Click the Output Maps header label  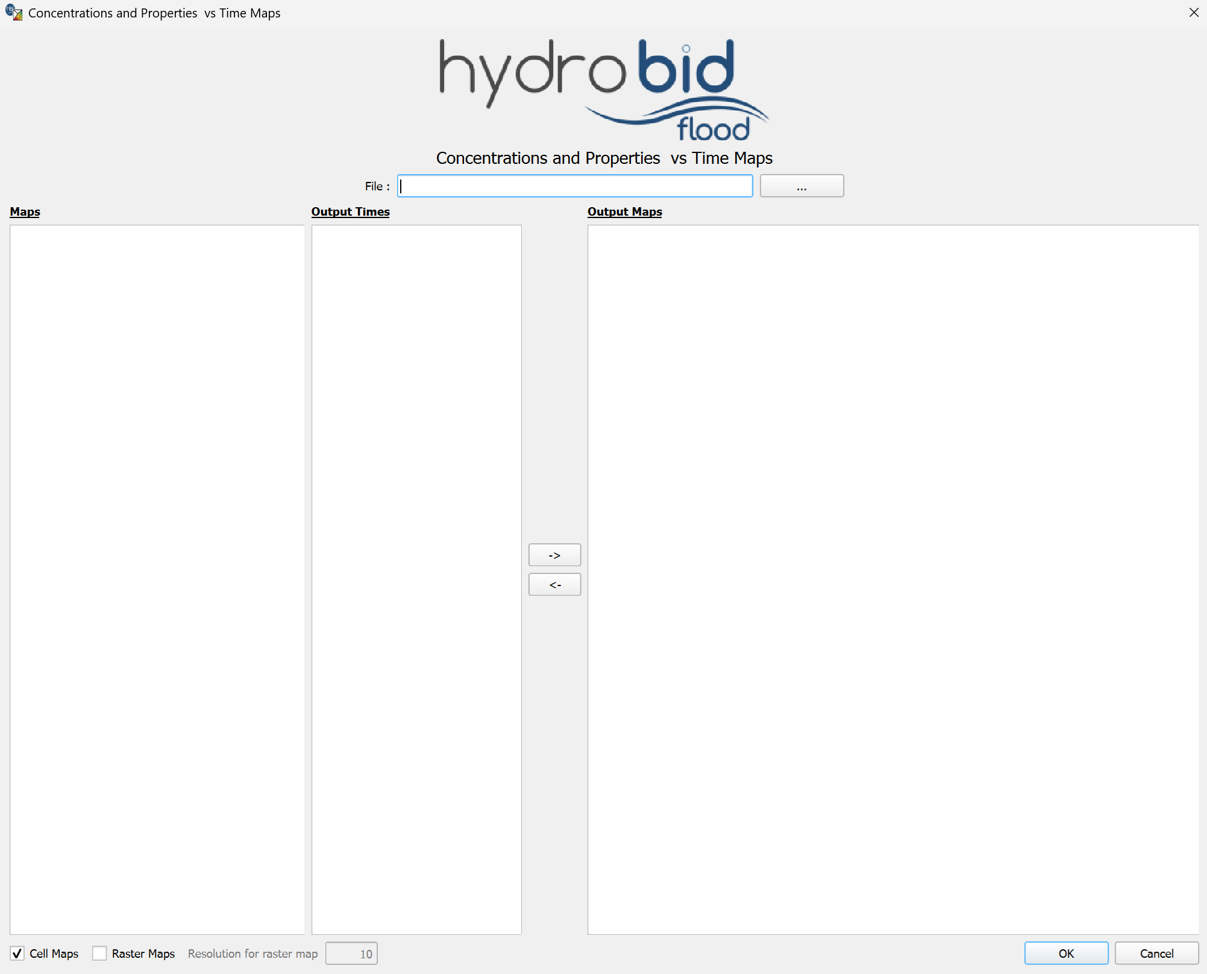click(x=624, y=212)
